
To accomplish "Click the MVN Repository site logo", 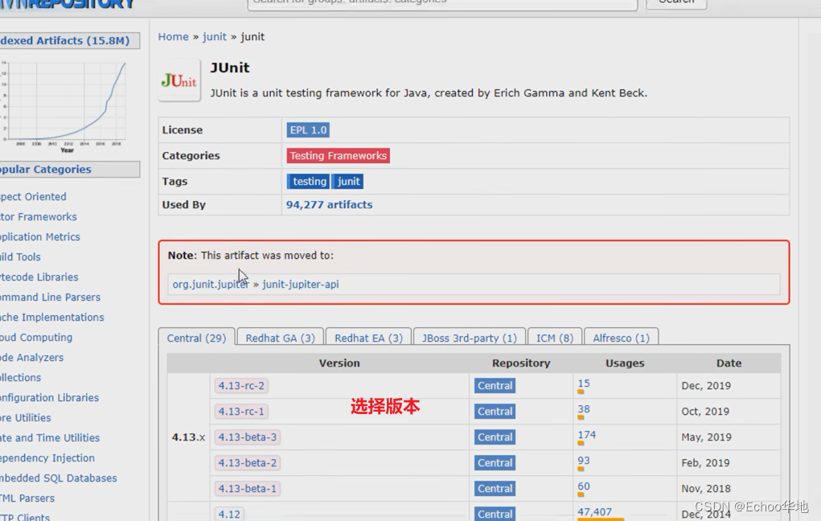I will click(x=67, y=4).
